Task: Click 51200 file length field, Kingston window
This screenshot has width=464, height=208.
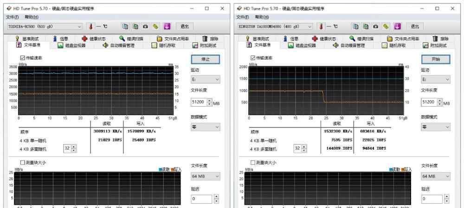Action: coord(429,102)
